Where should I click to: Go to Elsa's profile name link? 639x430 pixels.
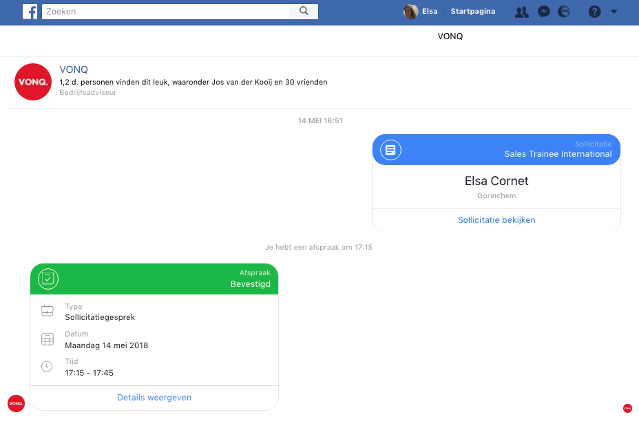pyautogui.click(x=430, y=12)
